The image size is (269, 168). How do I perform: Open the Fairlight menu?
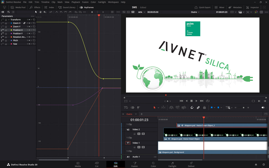click(102, 2)
